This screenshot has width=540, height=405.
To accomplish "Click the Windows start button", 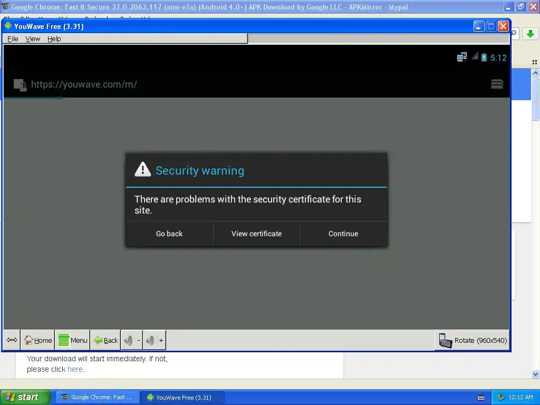I will 25,397.
